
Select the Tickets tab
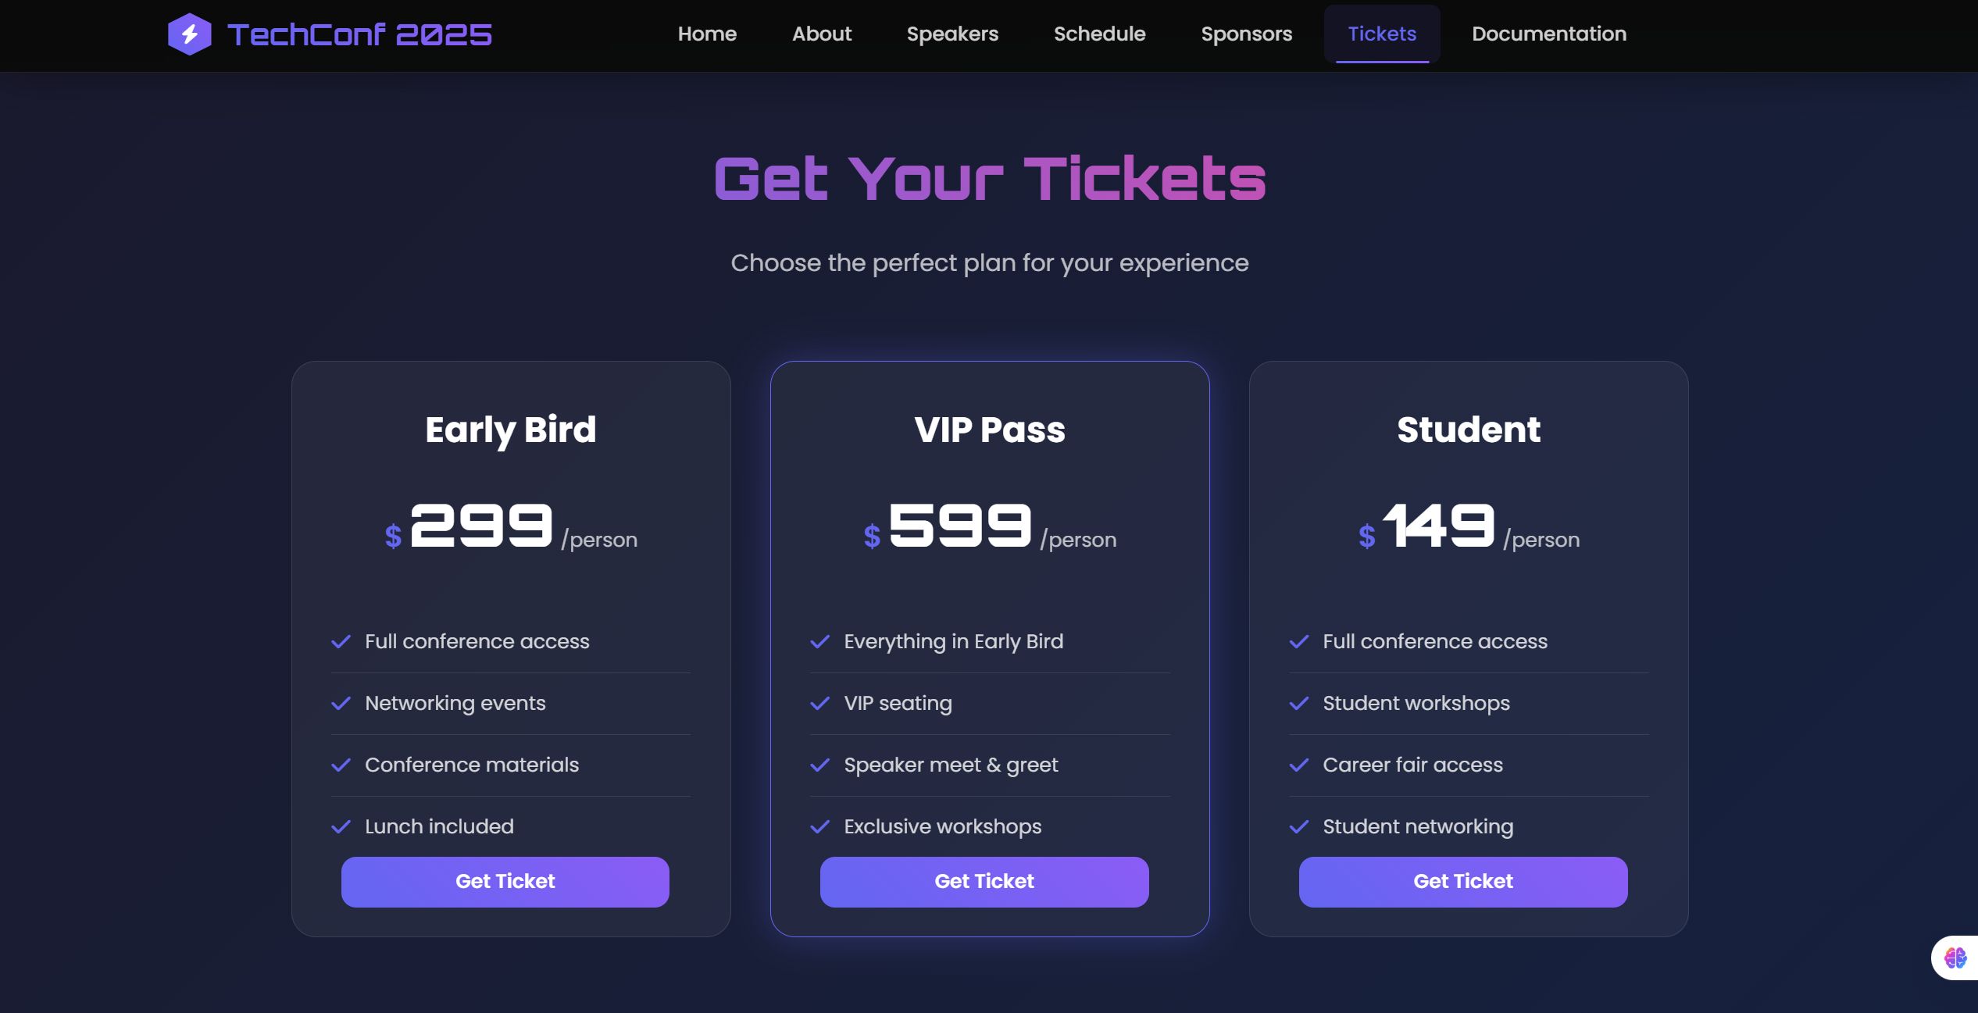click(x=1381, y=34)
